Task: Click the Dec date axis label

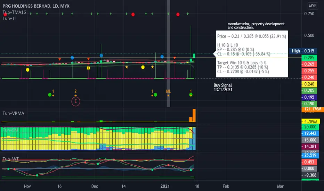Action: [x=95, y=186]
